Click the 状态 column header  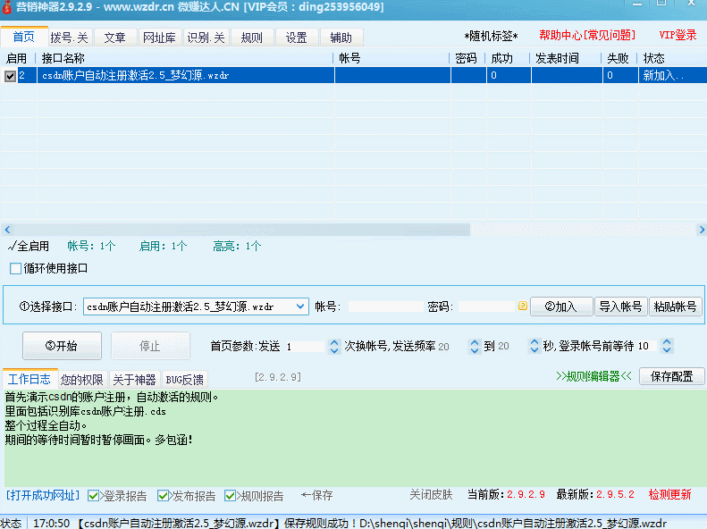(653, 58)
